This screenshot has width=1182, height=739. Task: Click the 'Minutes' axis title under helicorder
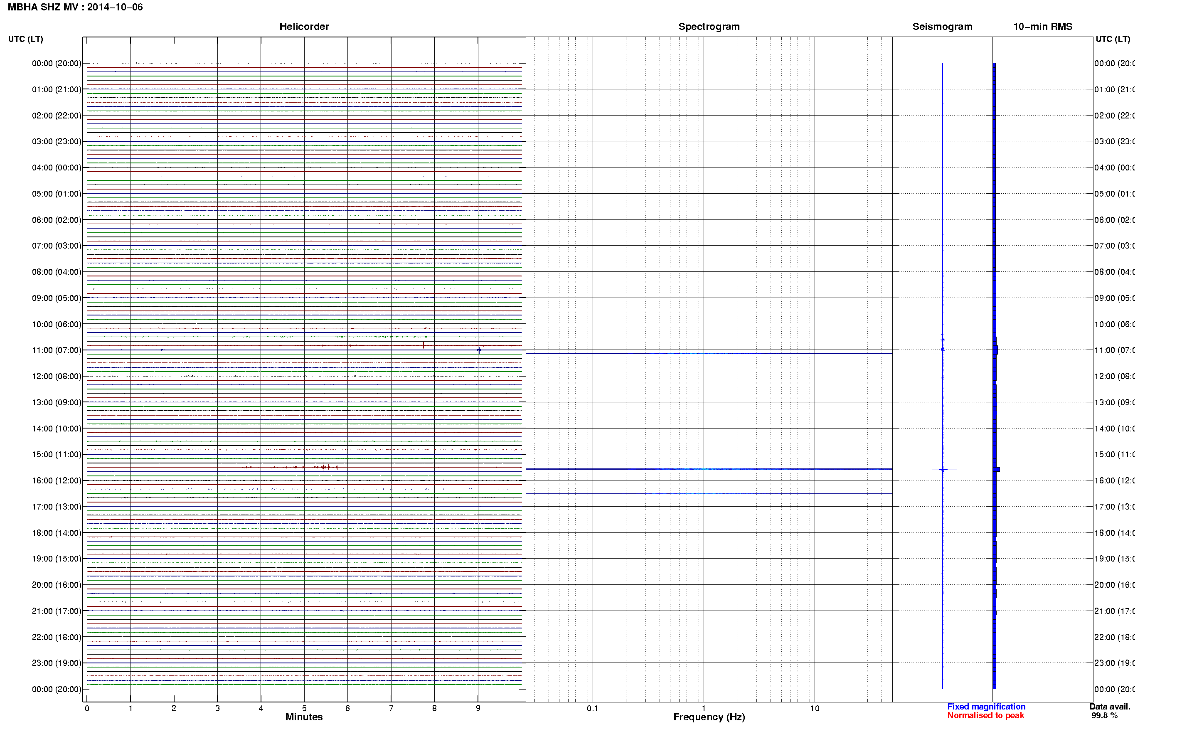[x=304, y=717]
